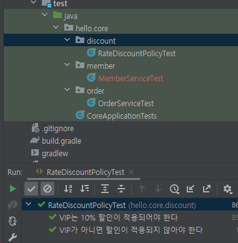
Task: Select test 'VIP는 10% 할인이 적용되어야 한다'
Action: pos(119,218)
